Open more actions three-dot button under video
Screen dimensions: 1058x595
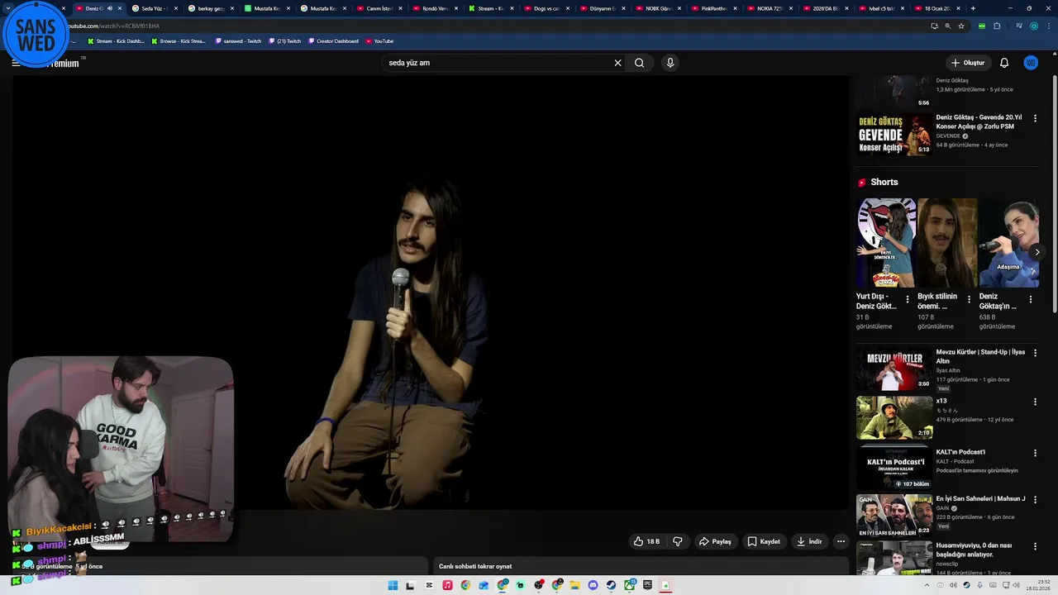(x=841, y=541)
